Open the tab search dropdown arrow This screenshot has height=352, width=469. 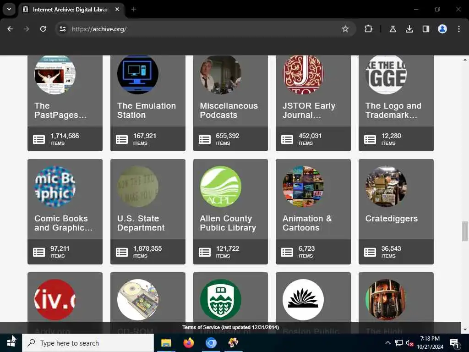pos(9,9)
